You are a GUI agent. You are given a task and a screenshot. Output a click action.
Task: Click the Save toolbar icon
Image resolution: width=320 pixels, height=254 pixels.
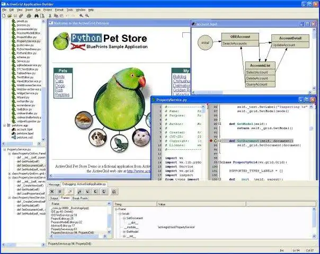15,15
